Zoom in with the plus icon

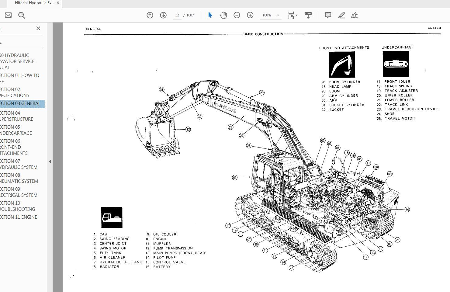(250, 15)
